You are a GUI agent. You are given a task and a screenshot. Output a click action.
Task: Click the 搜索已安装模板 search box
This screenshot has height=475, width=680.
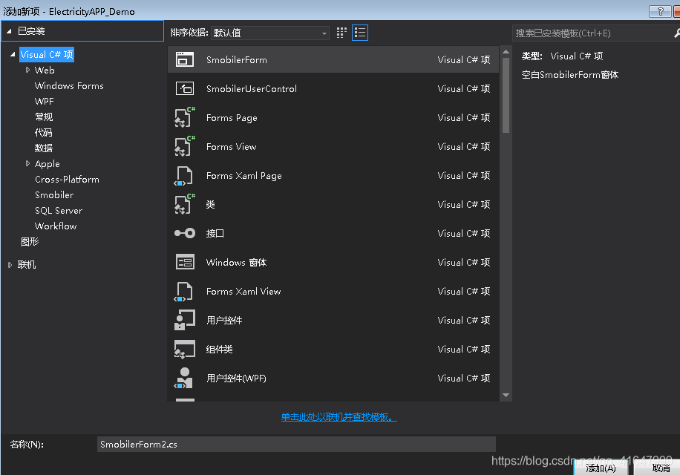point(592,33)
